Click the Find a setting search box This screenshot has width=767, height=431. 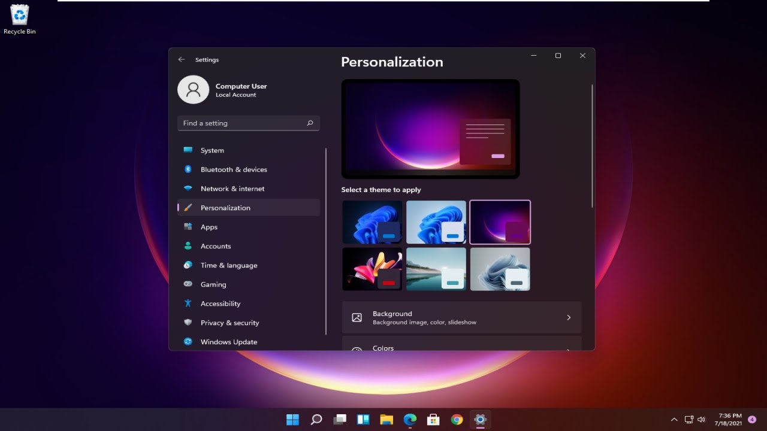click(249, 123)
